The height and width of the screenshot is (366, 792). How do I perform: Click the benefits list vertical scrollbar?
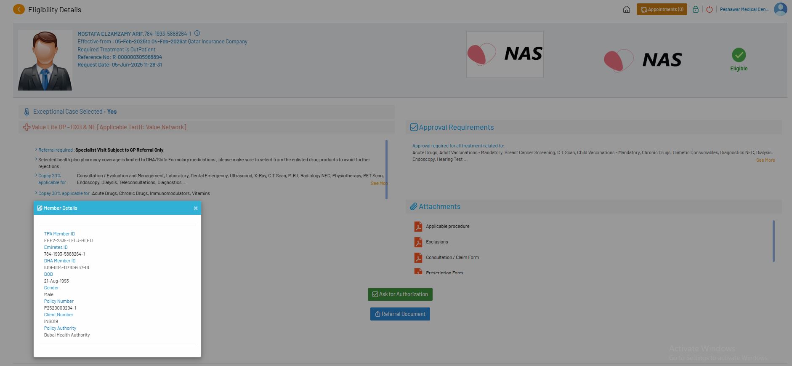click(x=386, y=169)
